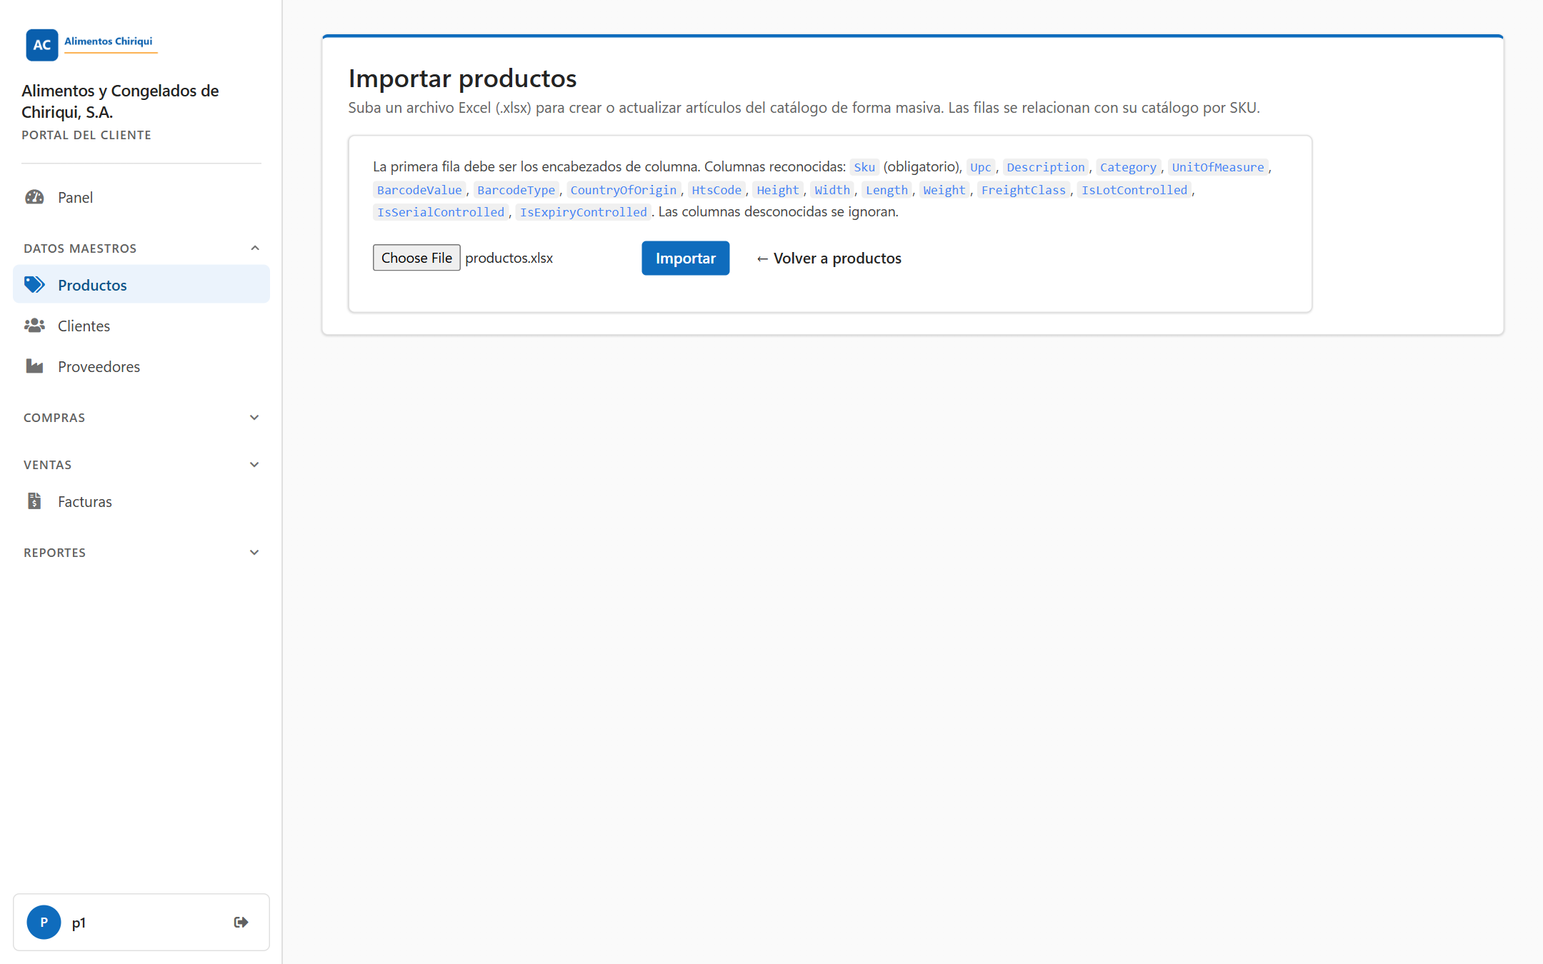Image resolution: width=1543 pixels, height=964 pixels.
Task: Click the Category column code tag
Action: (x=1128, y=167)
